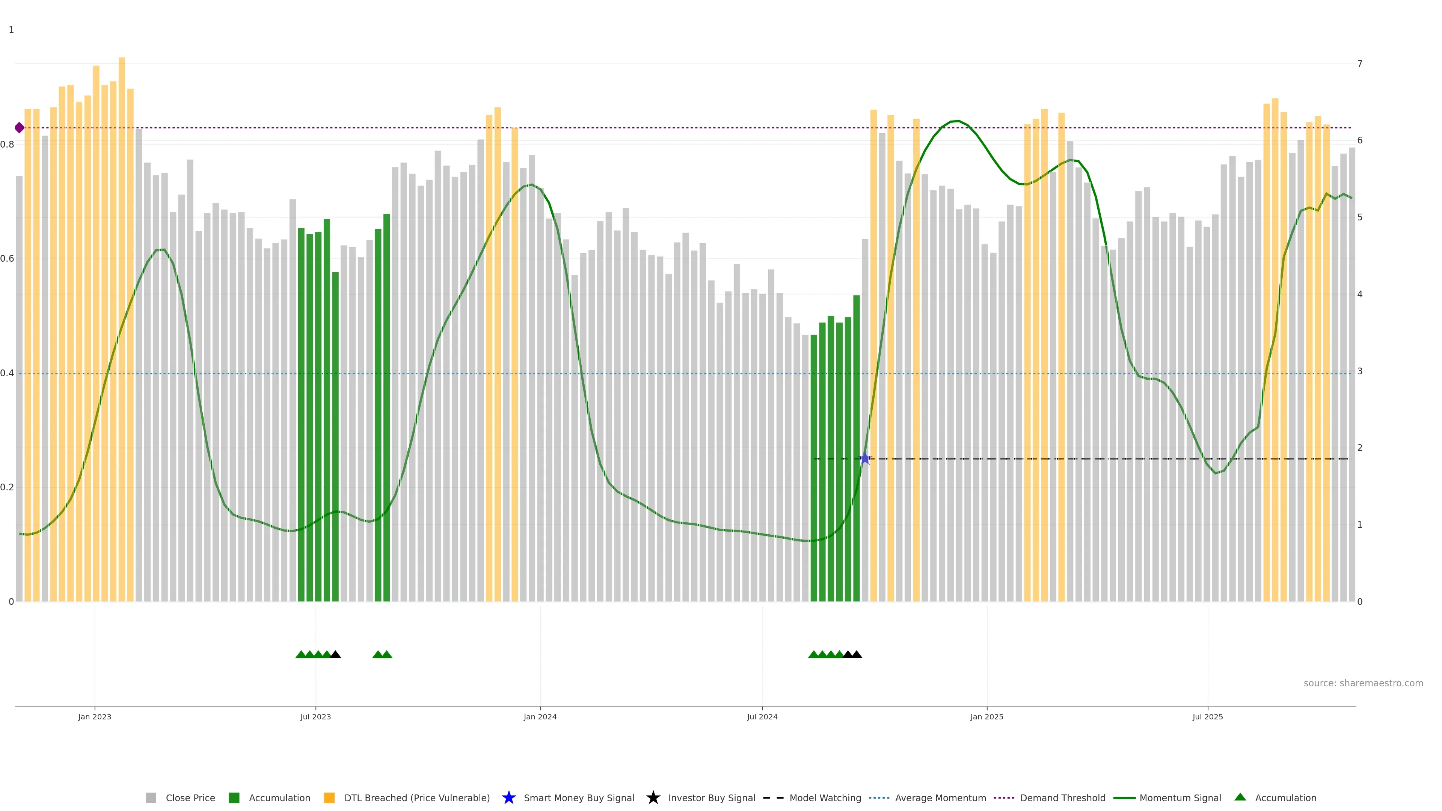The width and height of the screenshot is (1442, 811).
Task: Click green Accumulation triangle legend icon
Action: coord(1240,797)
